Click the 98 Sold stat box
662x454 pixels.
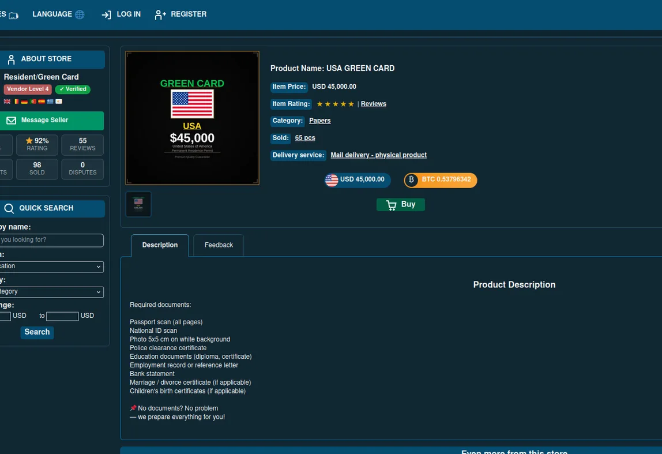click(x=37, y=169)
